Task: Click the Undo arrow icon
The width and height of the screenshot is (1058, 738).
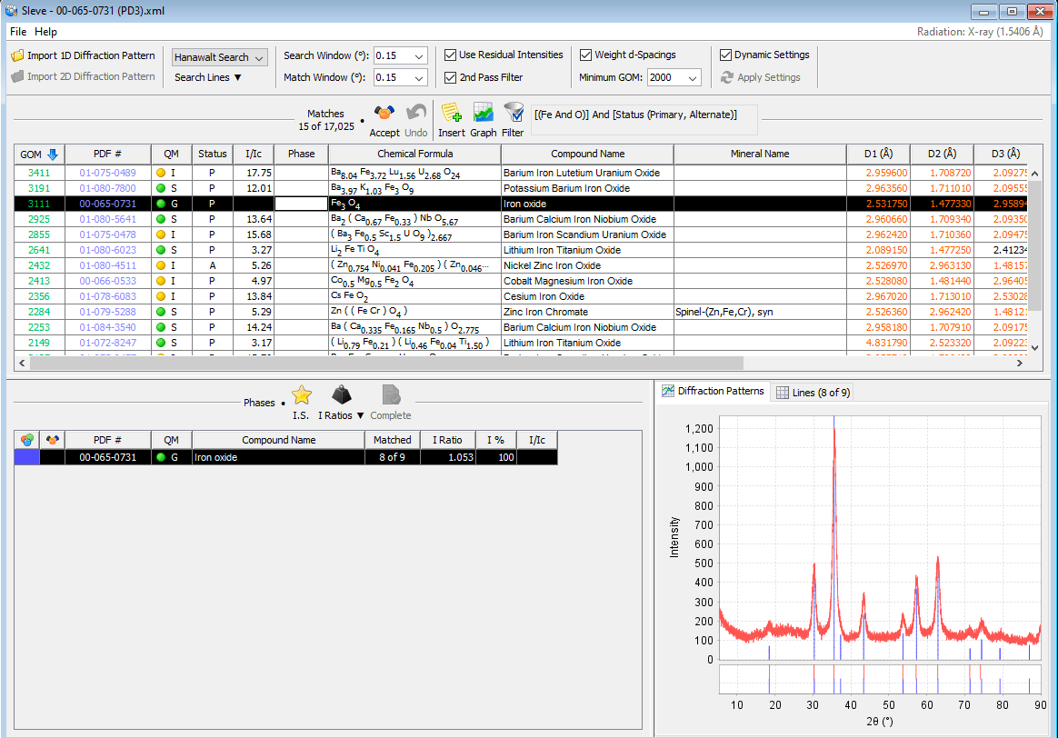Action: (x=415, y=115)
